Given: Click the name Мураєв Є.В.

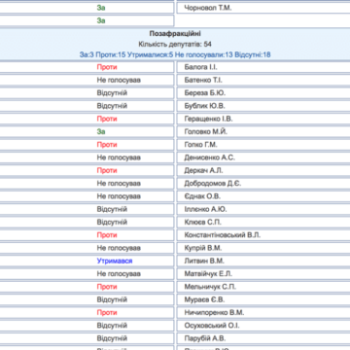Looking at the screenshot, I should tap(204, 299).
